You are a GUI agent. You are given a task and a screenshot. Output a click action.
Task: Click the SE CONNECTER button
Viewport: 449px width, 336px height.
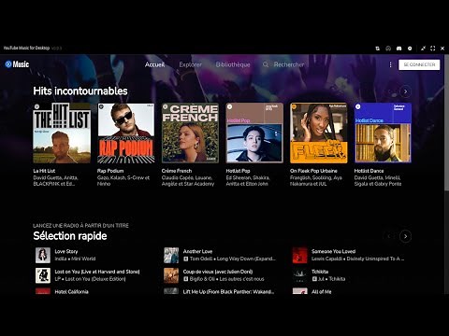419,64
